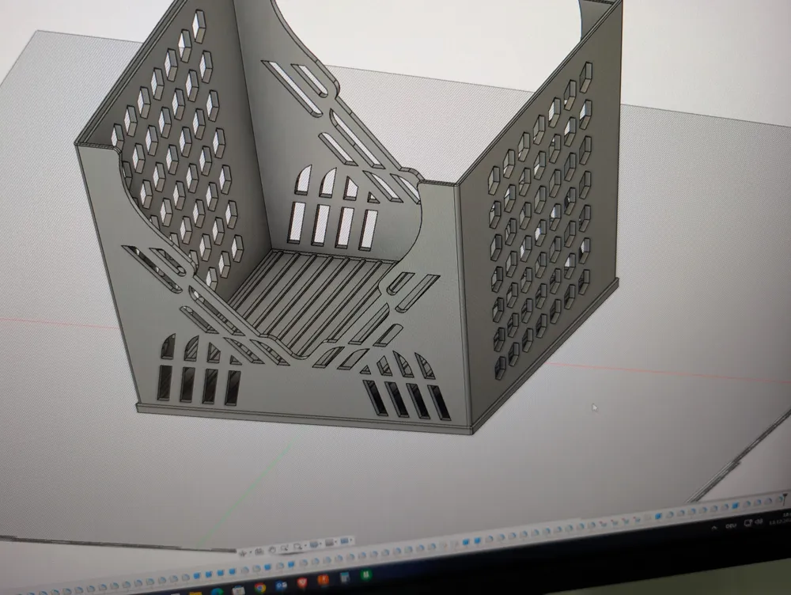
Task: Open the network status tray icon
Action: (x=748, y=523)
